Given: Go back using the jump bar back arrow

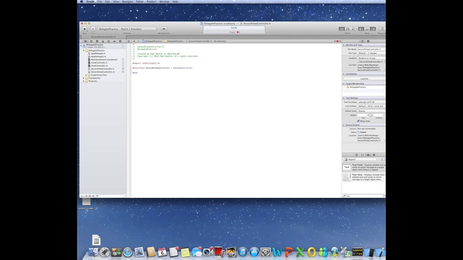Looking at the screenshot, I should [134, 41].
